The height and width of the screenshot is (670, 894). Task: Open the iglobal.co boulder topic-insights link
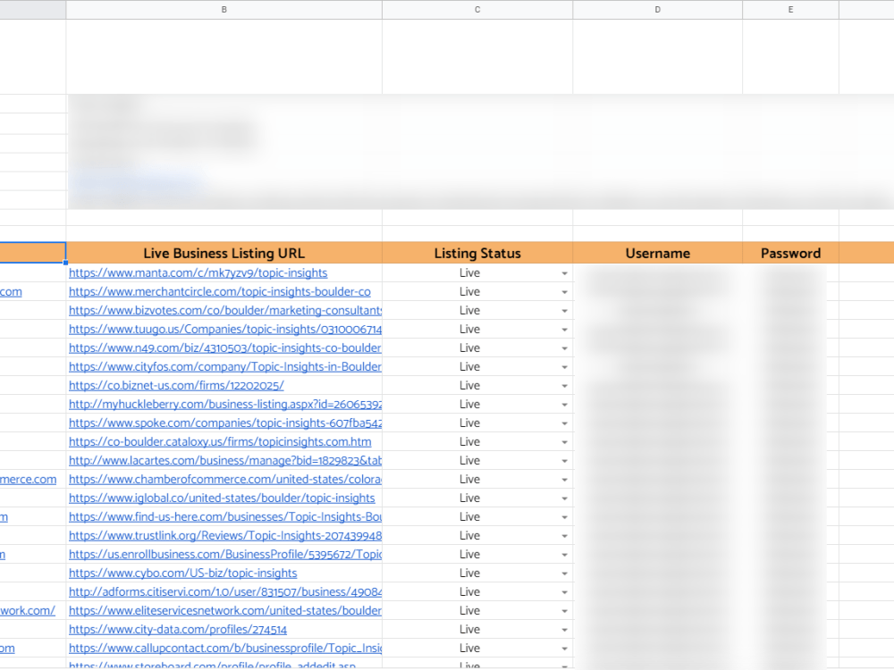click(x=222, y=498)
